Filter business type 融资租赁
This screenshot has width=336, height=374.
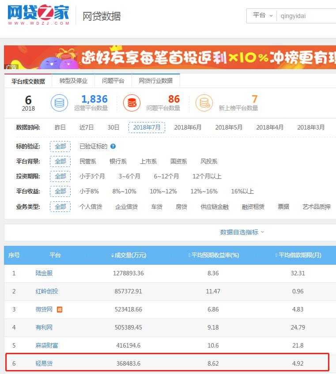253,207
